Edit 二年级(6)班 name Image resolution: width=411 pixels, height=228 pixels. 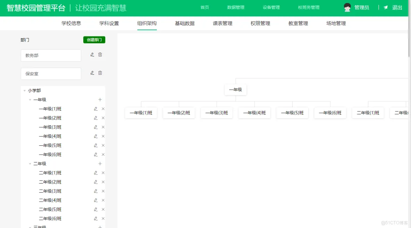point(96,219)
